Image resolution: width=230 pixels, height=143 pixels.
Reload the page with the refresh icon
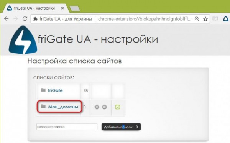click(x=25, y=19)
